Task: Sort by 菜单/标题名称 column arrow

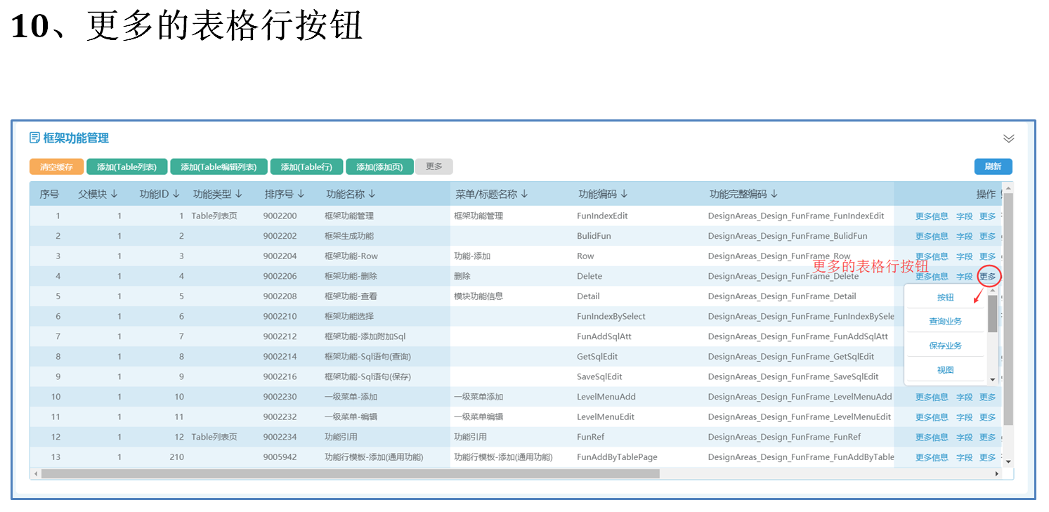Action: click(524, 194)
